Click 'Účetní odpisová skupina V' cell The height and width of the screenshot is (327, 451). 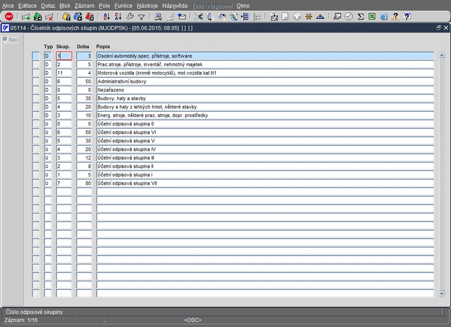pos(265,140)
